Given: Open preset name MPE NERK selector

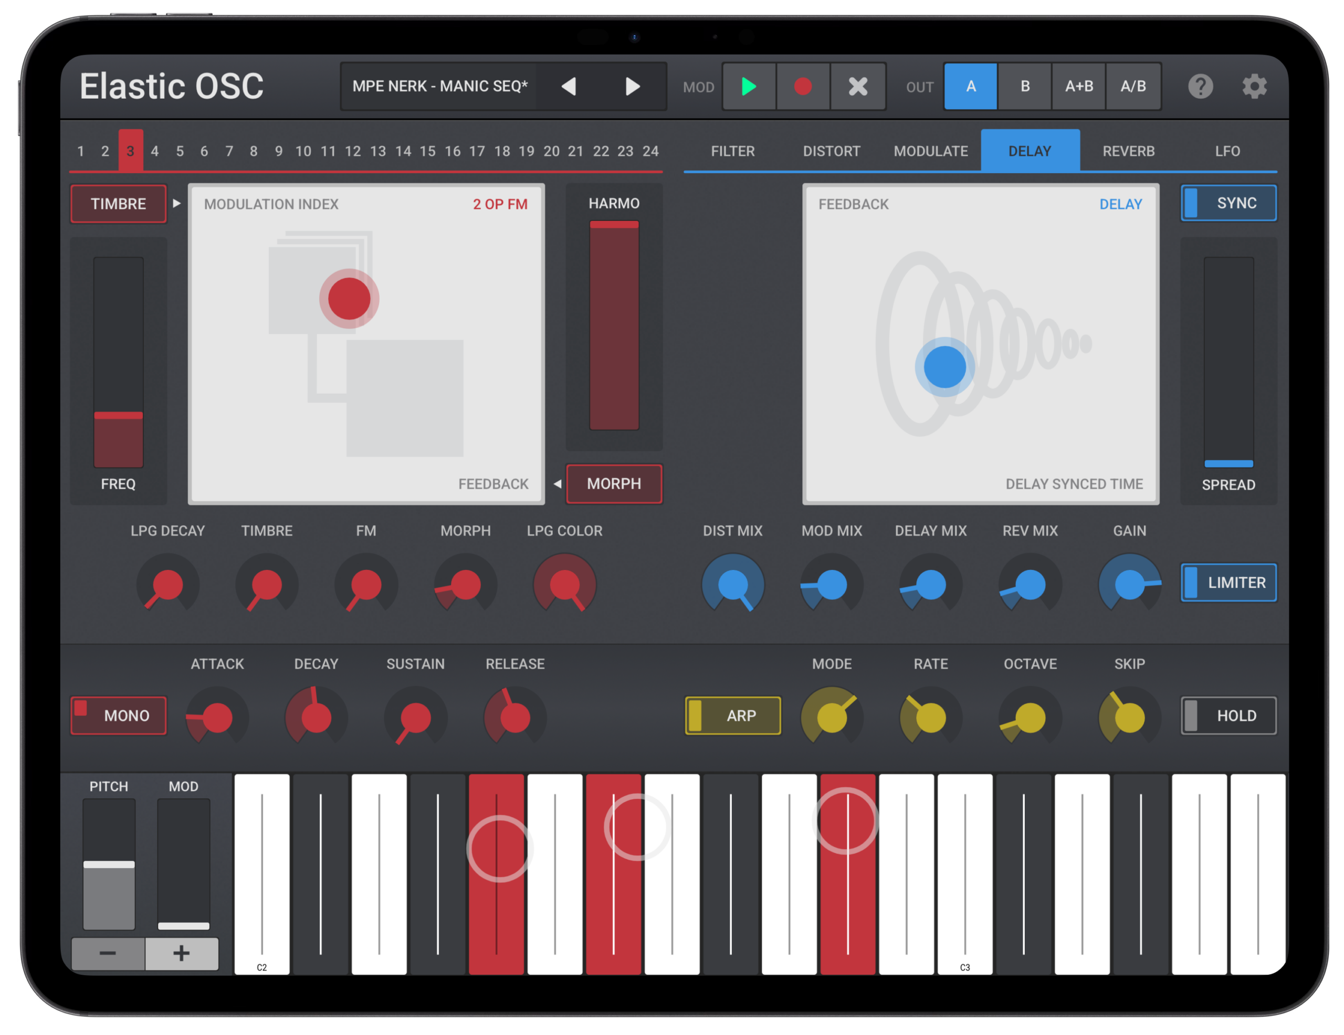Looking at the screenshot, I should (439, 87).
